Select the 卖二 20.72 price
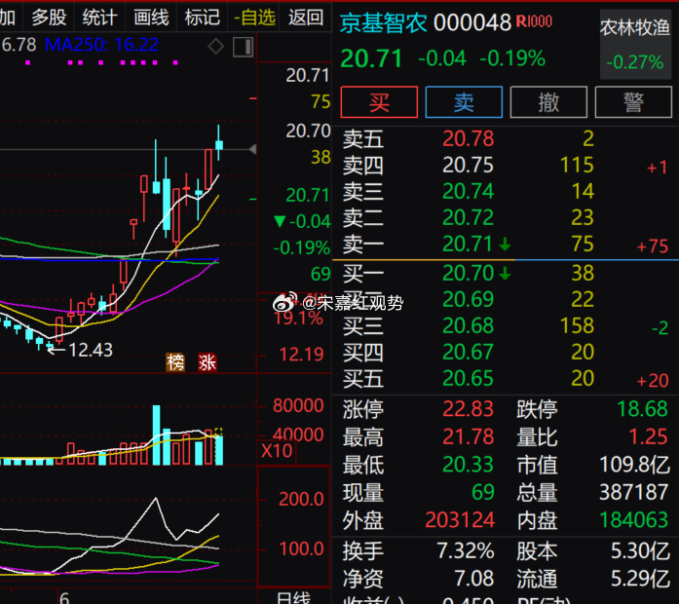The width and height of the screenshot is (679, 604). click(469, 218)
